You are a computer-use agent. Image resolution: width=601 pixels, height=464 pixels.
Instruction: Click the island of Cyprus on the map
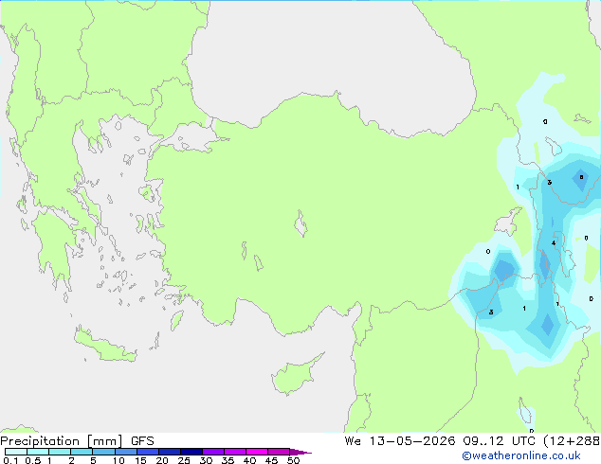295,375
